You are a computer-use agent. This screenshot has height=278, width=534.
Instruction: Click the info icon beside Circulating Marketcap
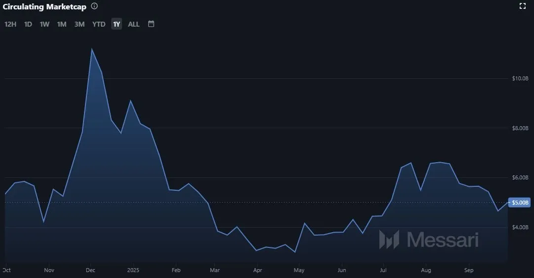click(x=94, y=6)
